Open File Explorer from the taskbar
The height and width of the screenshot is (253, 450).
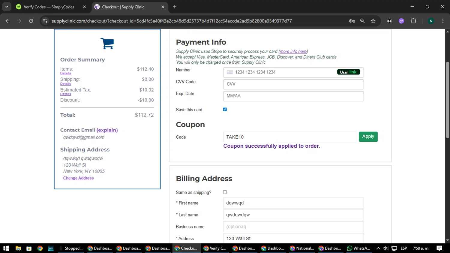click(x=18, y=248)
